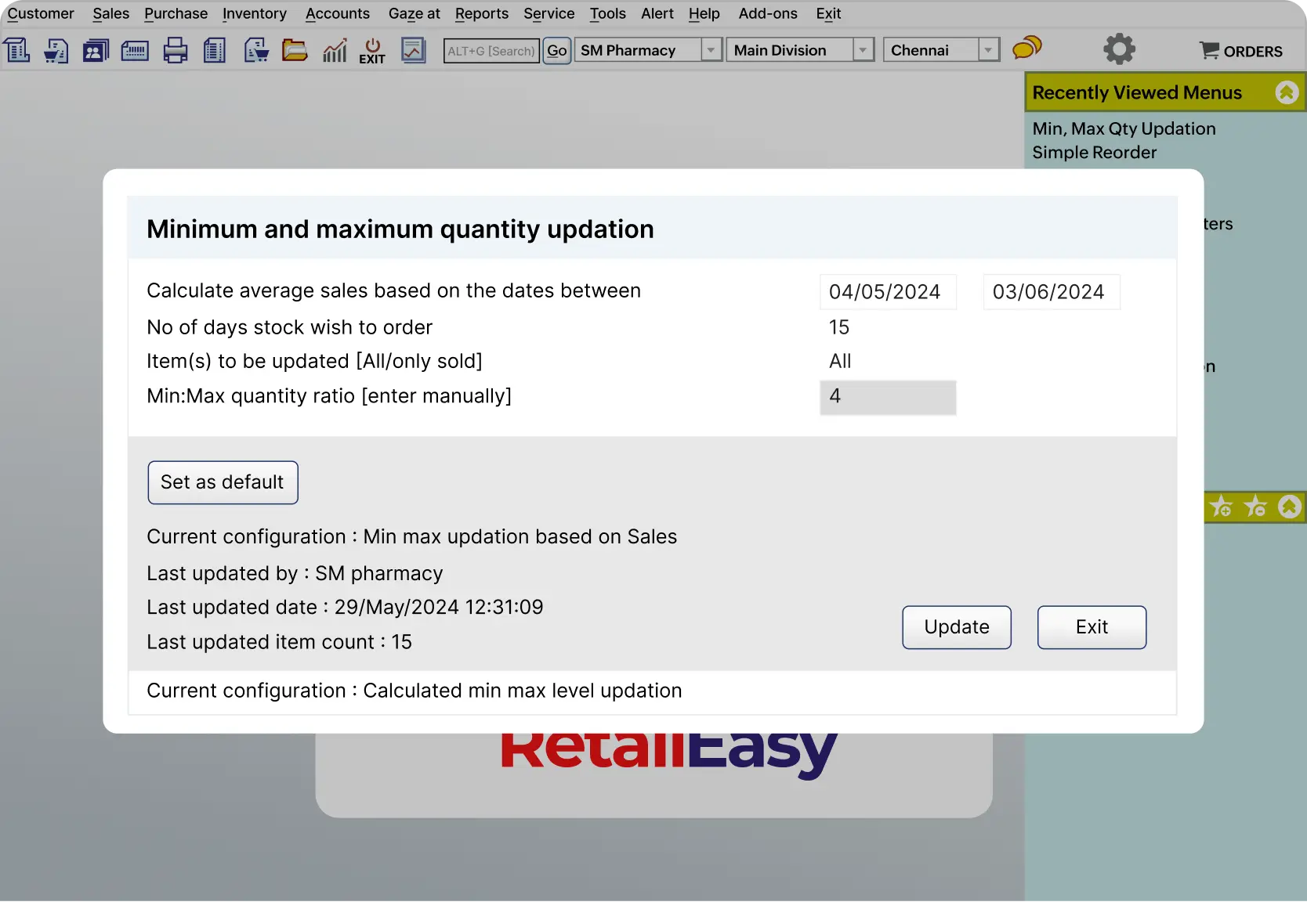Image resolution: width=1307 pixels, height=902 pixels.
Task: Open the customers contact icon
Action: (x=96, y=49)
